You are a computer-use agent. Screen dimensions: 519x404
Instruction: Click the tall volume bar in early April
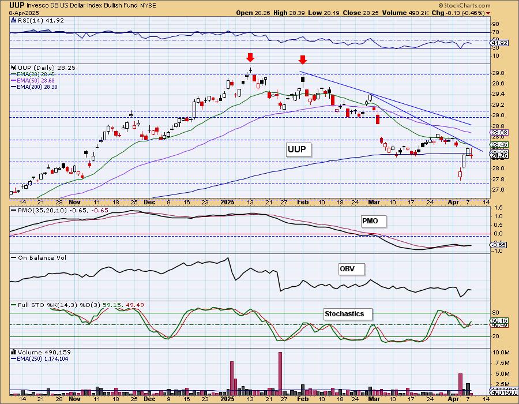[460, 384]
